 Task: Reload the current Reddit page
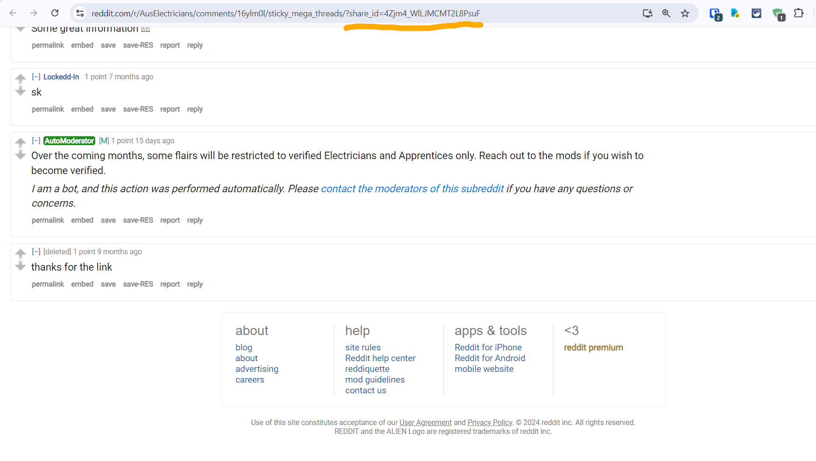click(55, 13)
